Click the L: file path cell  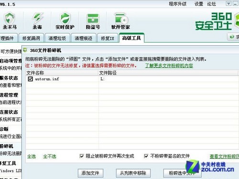[x=102, y=79]
